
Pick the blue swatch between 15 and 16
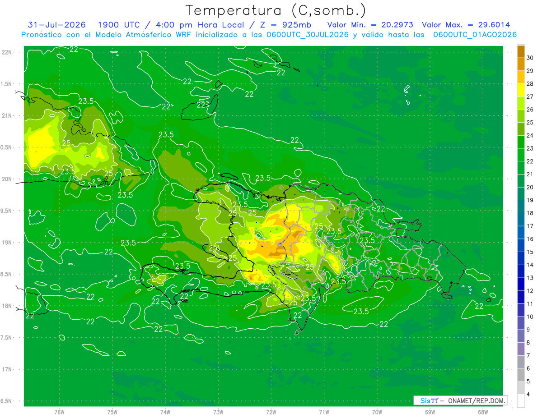pos(521,246)
